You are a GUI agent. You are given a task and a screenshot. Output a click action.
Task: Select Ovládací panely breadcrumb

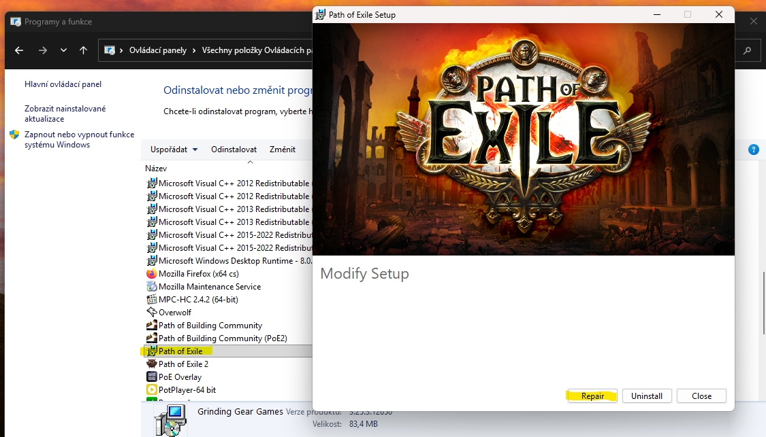click(158, 50)
